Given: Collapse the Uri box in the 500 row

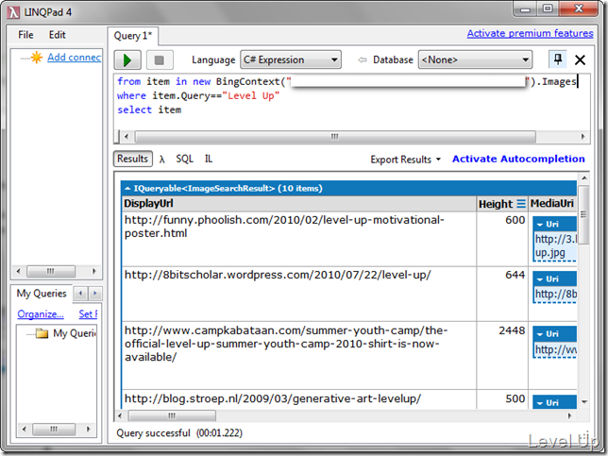Looking at the screenshot, I should 540,403.
